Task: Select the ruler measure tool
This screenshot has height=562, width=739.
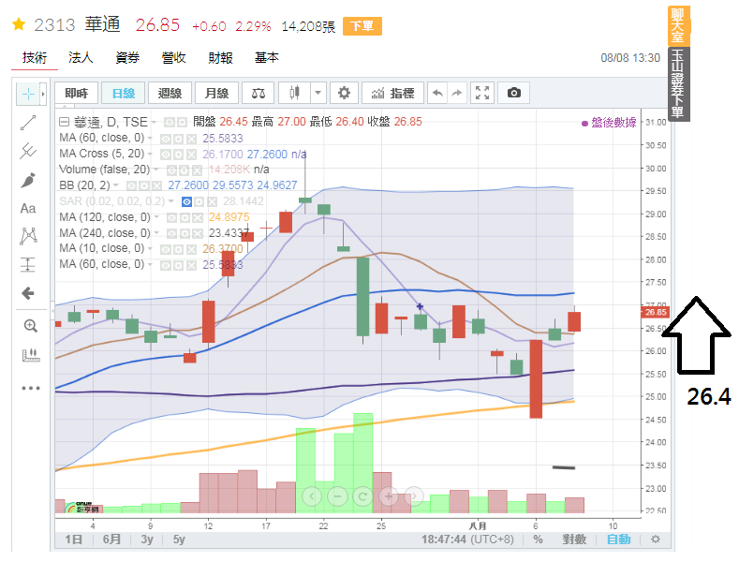Action: click(30, 355)
